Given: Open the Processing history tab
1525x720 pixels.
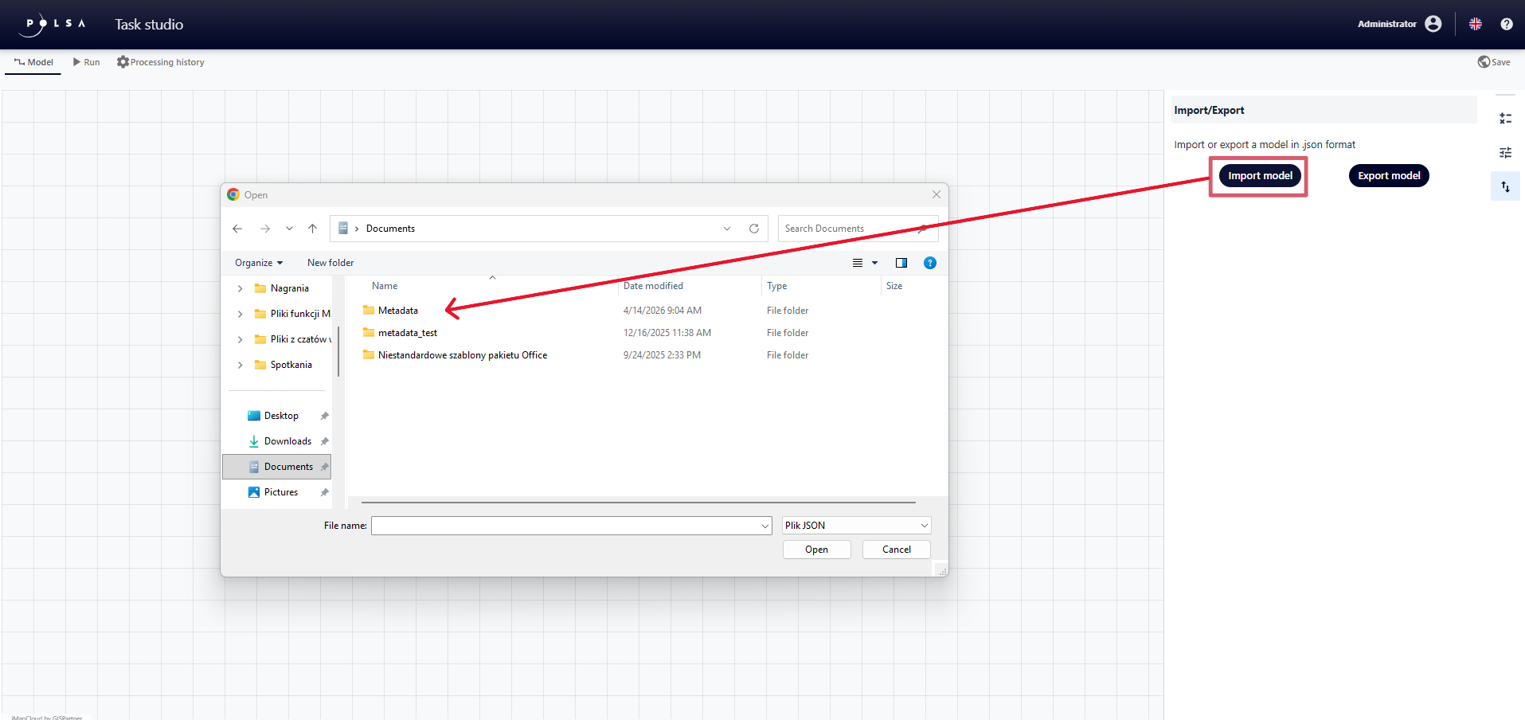Looking at the screenshot, I should [x=161, y=62].
